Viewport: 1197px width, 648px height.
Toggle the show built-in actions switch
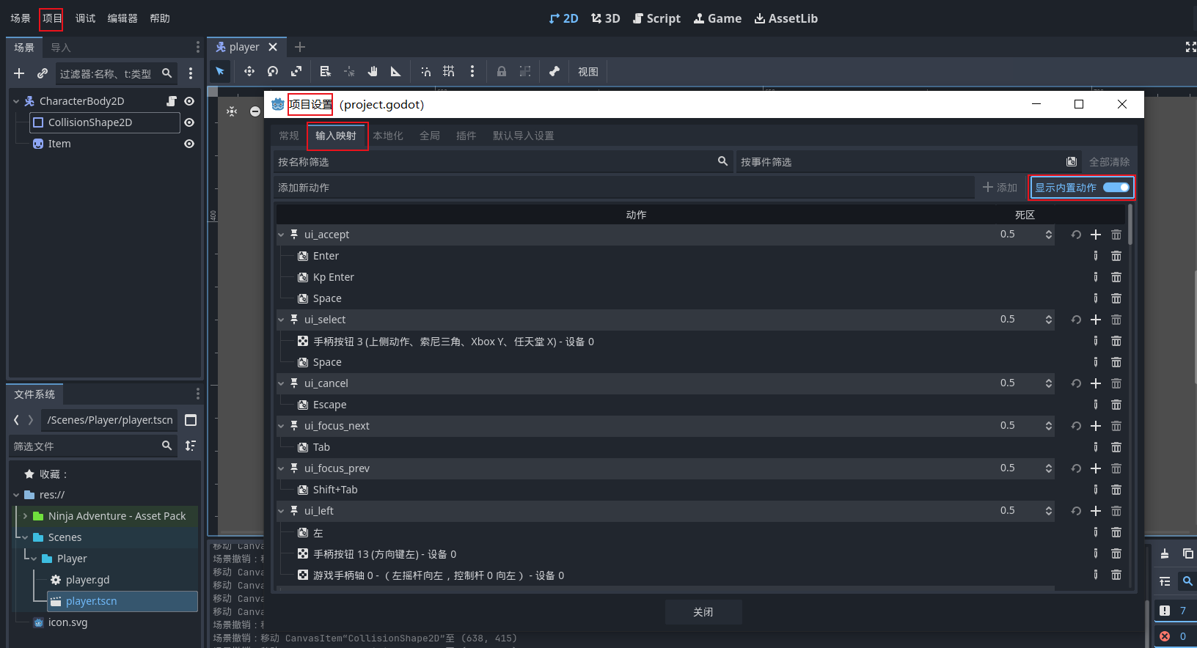pyautogui.click(x=1116, y=188)
